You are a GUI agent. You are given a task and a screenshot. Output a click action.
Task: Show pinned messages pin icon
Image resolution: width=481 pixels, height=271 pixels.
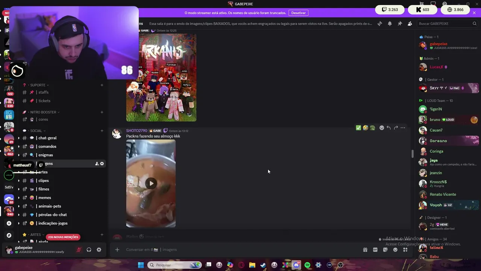[400, 23]
